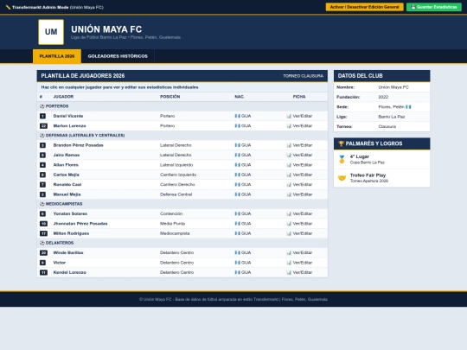Open the PLANTILLA 2026 tab

(x=57, y=56)
